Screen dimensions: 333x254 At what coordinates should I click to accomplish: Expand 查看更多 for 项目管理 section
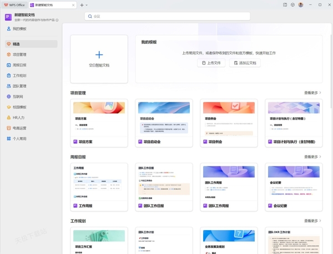tap(312, 93)
